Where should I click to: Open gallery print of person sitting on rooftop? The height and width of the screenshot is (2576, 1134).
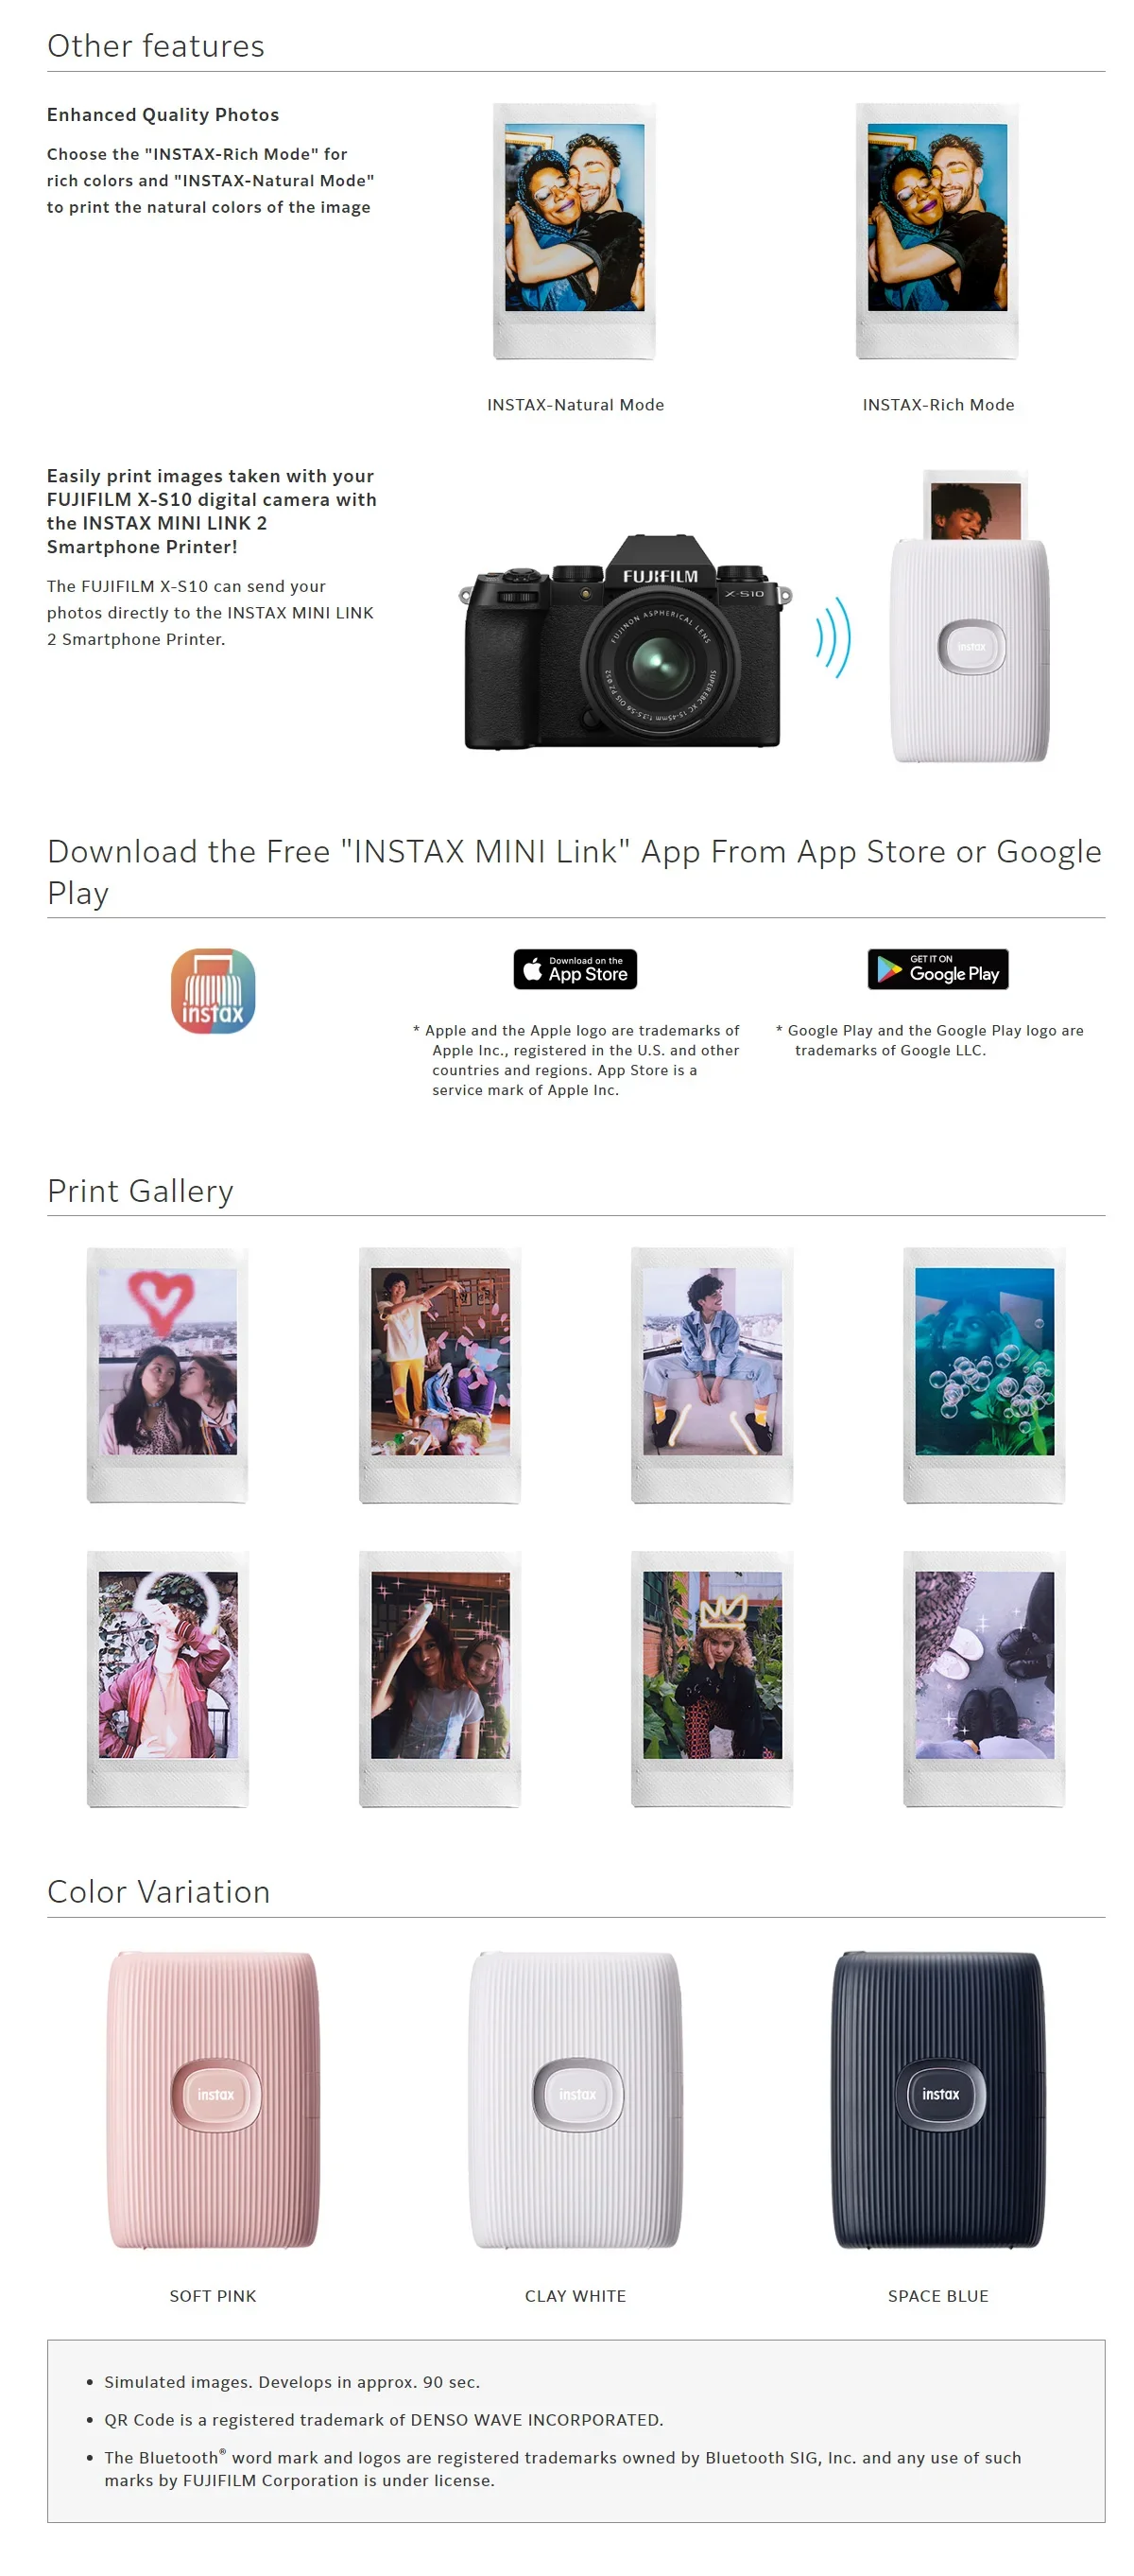(x=713, y=1374)
